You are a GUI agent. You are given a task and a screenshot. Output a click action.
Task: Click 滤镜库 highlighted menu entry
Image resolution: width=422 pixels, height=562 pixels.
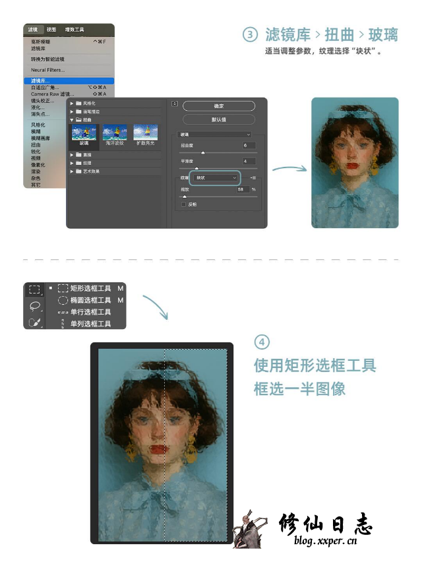click(x=40, y=81)
